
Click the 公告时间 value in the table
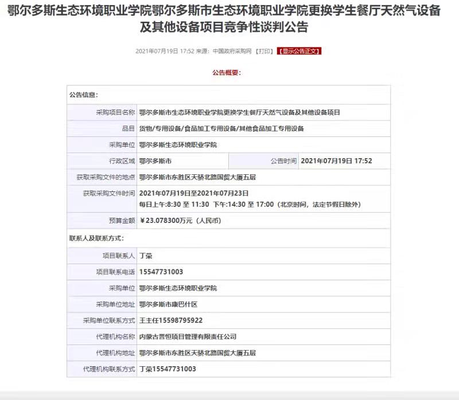coord(336,161)
